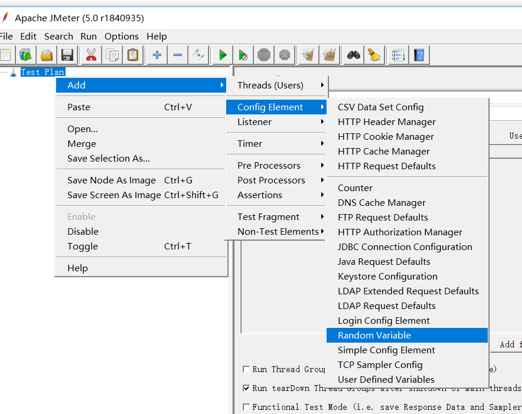Expand the Listener submenu
This screenshot has height=414, width=522.
[276, 121]
